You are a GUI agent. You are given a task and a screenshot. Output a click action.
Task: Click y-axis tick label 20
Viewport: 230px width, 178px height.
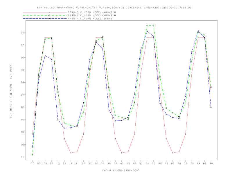[x=22, y=120]
